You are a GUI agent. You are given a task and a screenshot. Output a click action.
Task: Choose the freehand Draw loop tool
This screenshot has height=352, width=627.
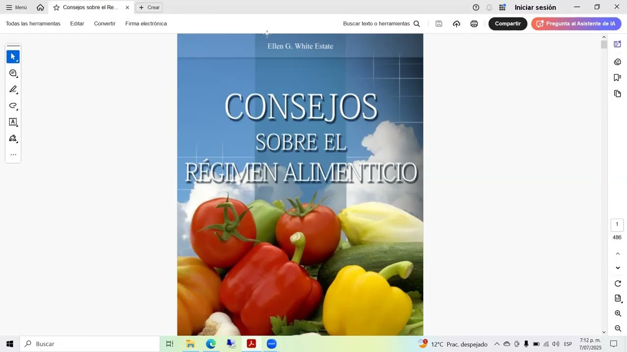point(13,106)
